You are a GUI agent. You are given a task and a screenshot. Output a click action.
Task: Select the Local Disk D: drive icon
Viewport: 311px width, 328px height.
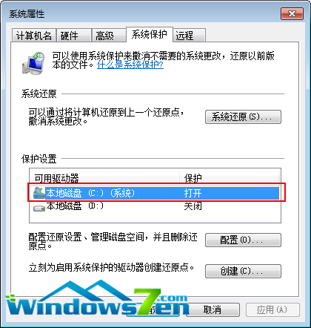click(39, 207)
